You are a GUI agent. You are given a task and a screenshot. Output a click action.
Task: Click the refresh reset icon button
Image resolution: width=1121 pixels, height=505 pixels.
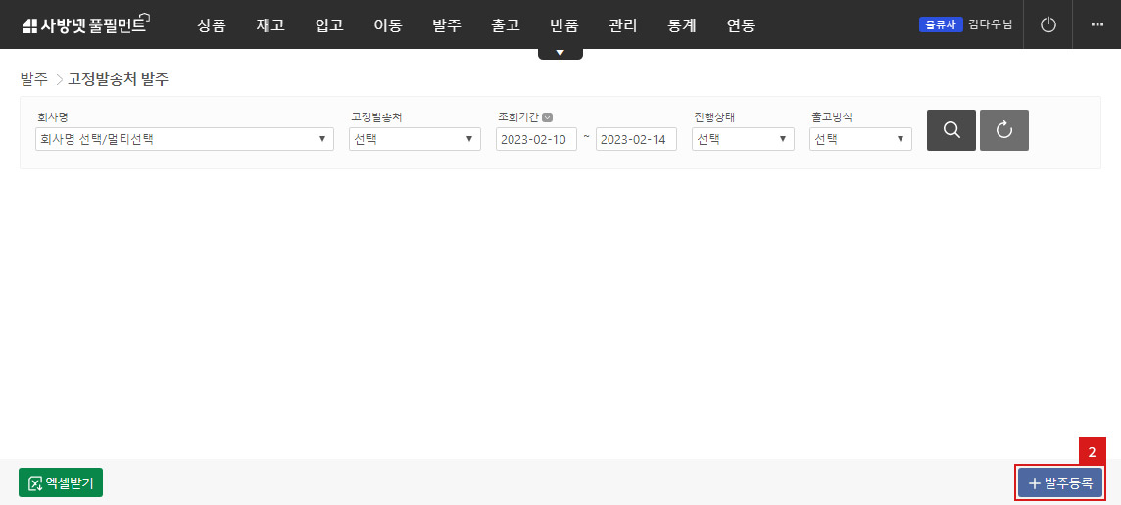click(x=1003, y=130)
